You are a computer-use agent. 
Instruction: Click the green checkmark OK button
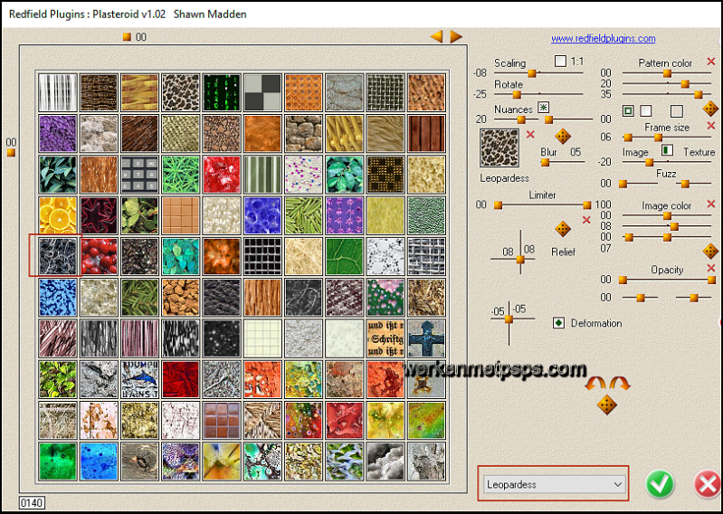tap(660, 484)
